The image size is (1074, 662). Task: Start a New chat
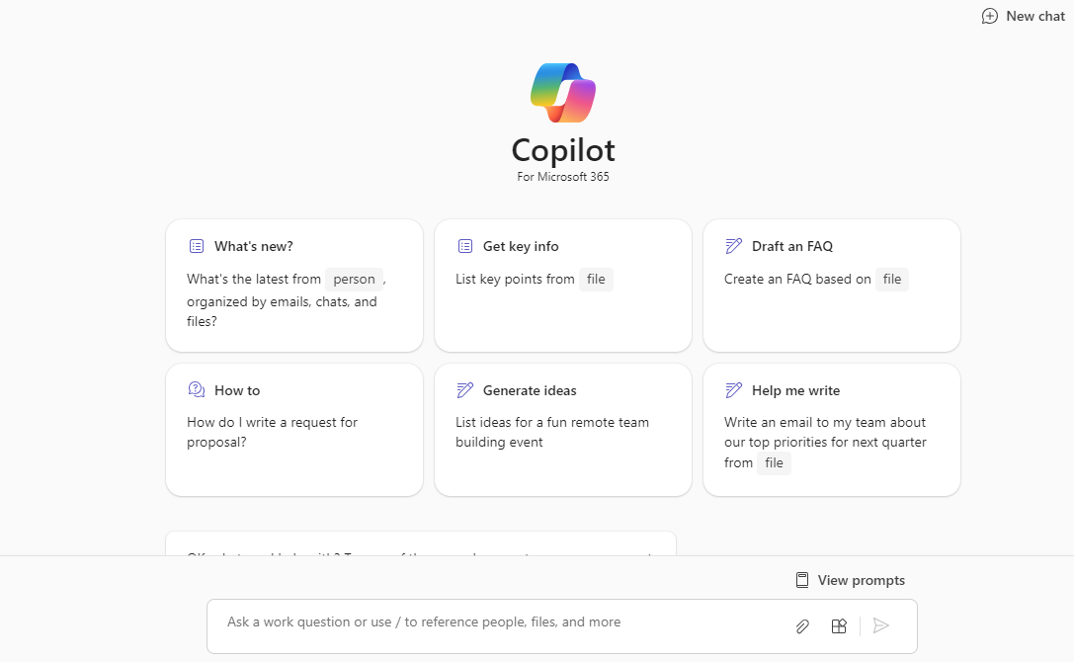click(x=1024, y=16)
